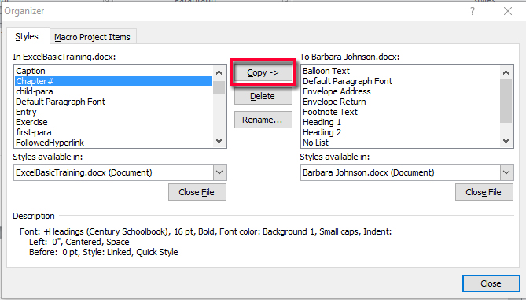Screen dimensions: 526x300
Task: Click the Rename... button
Action: tap(263, 120)
